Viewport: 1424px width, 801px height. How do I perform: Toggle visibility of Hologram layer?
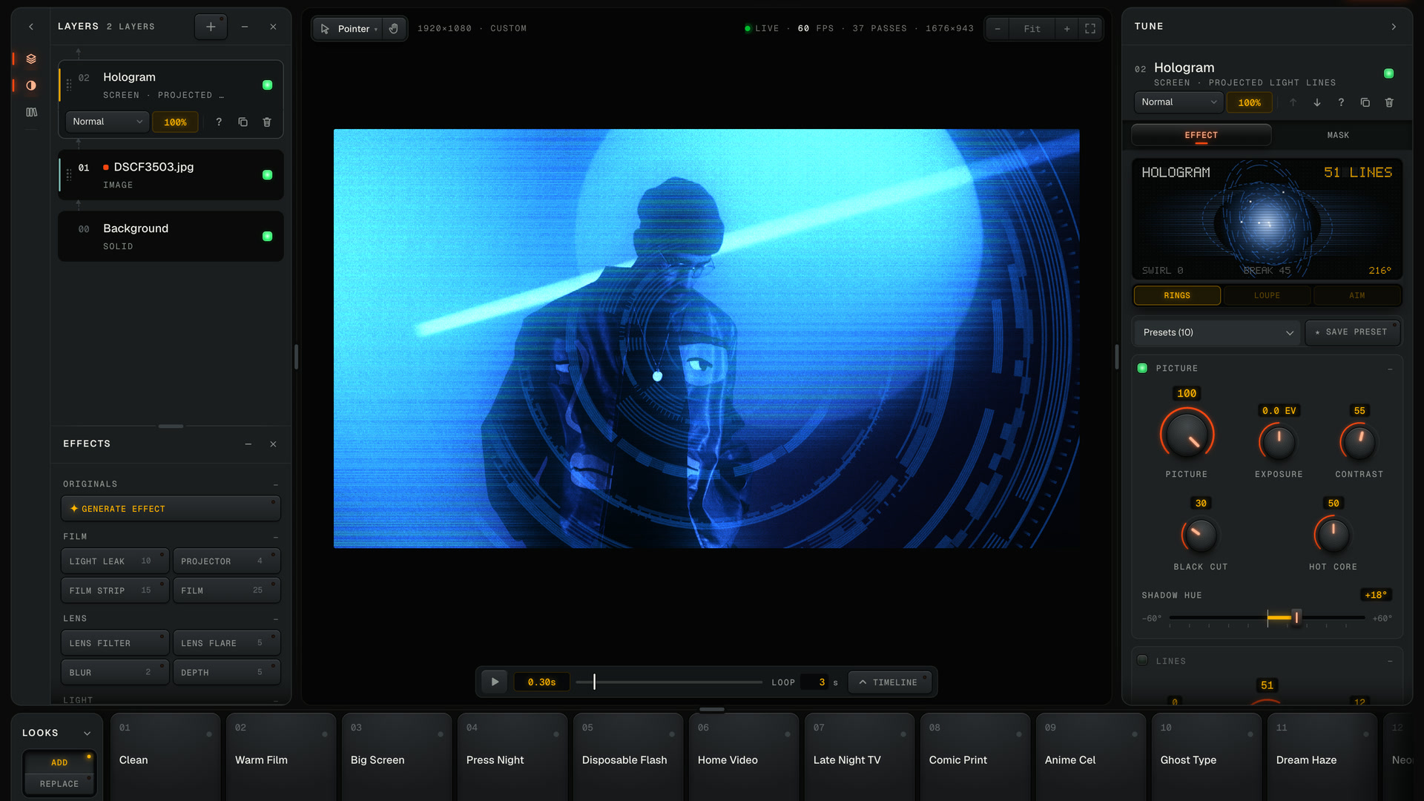pos(267,85)
